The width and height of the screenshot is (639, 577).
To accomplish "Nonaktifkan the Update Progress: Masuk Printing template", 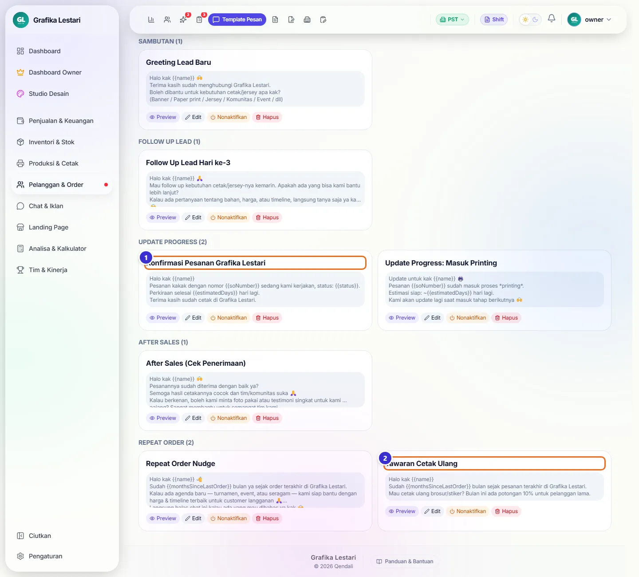I will point(468,318).
